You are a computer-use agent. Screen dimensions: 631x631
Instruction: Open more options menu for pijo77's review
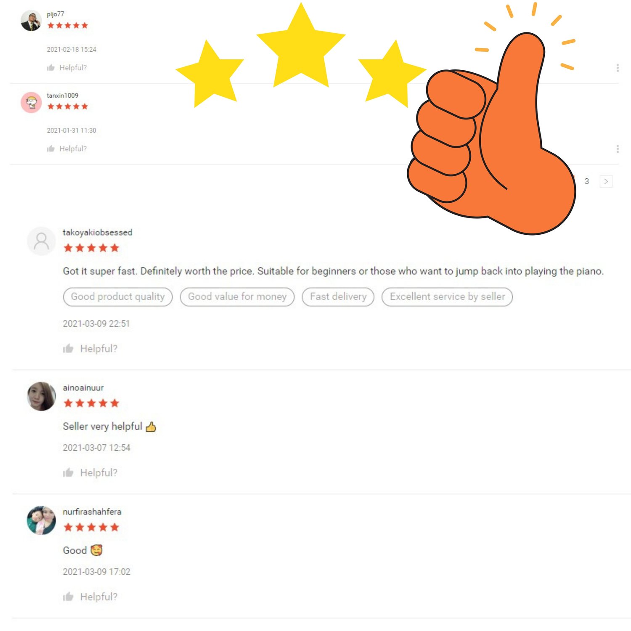click(x=617, y=68)
